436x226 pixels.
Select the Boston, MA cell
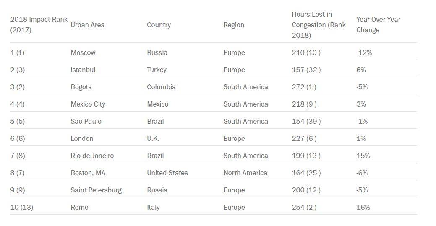pos(88,173)
